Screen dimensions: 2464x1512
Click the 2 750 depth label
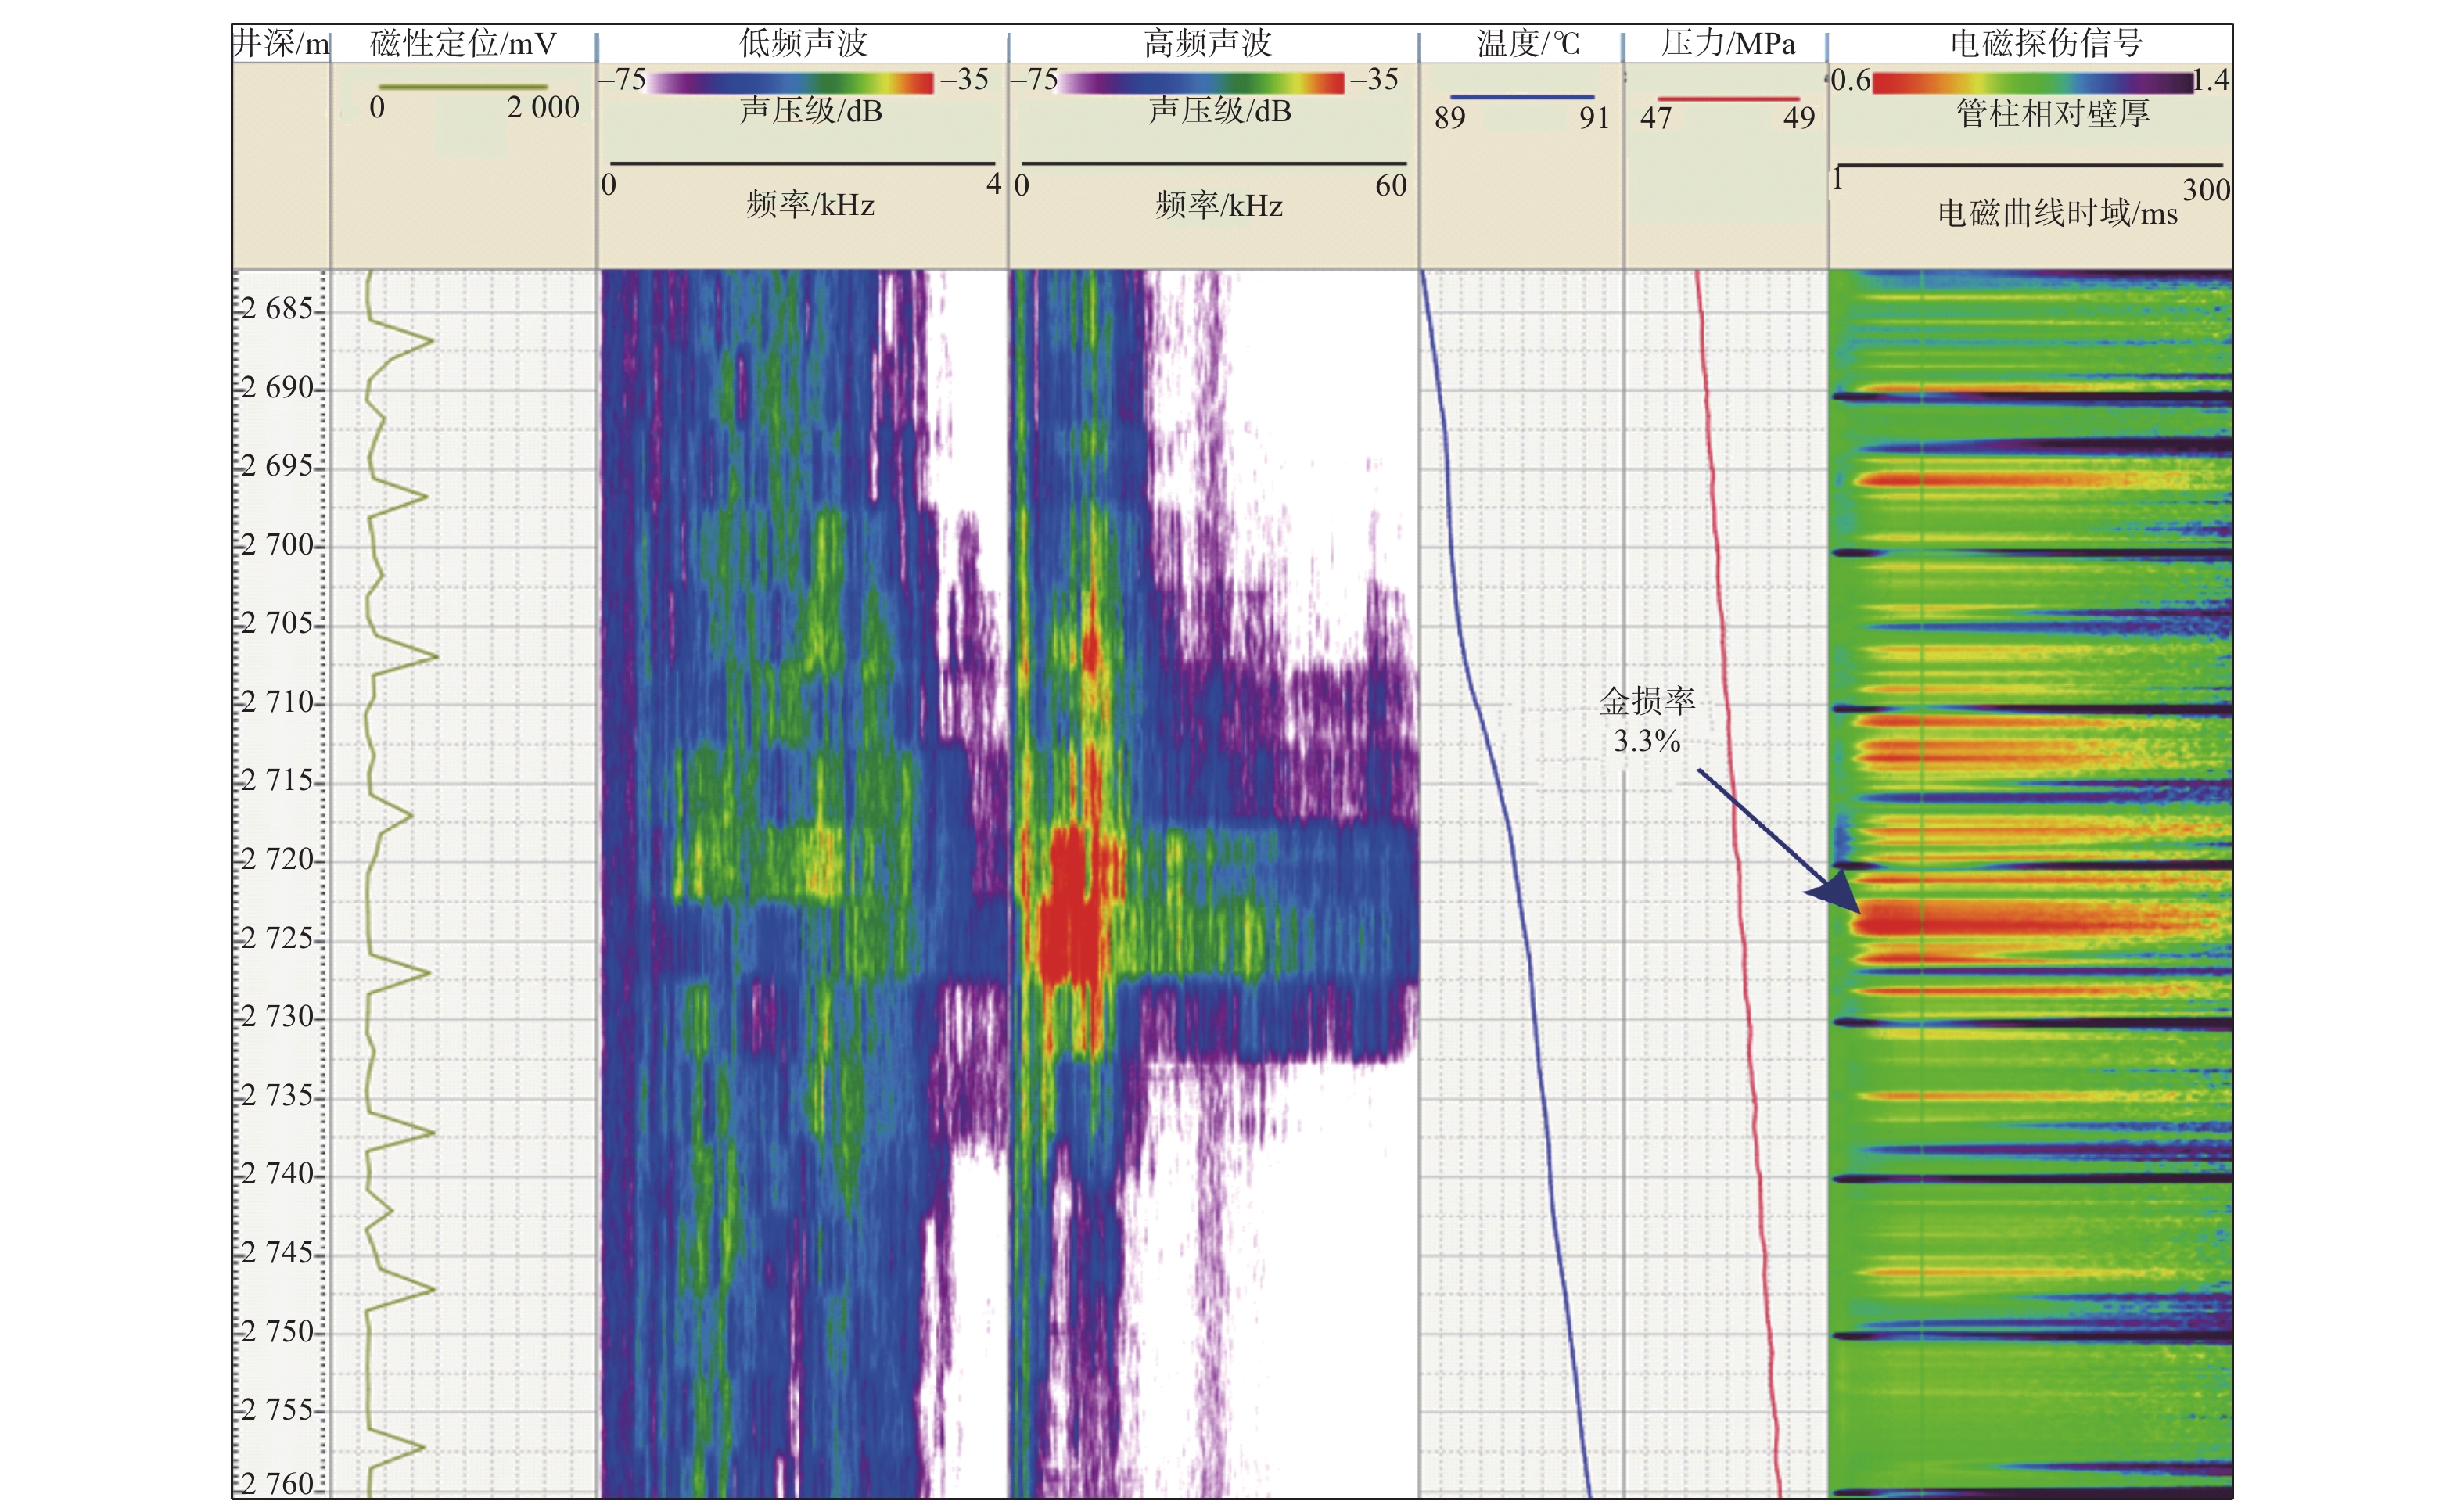point(278,1332)
